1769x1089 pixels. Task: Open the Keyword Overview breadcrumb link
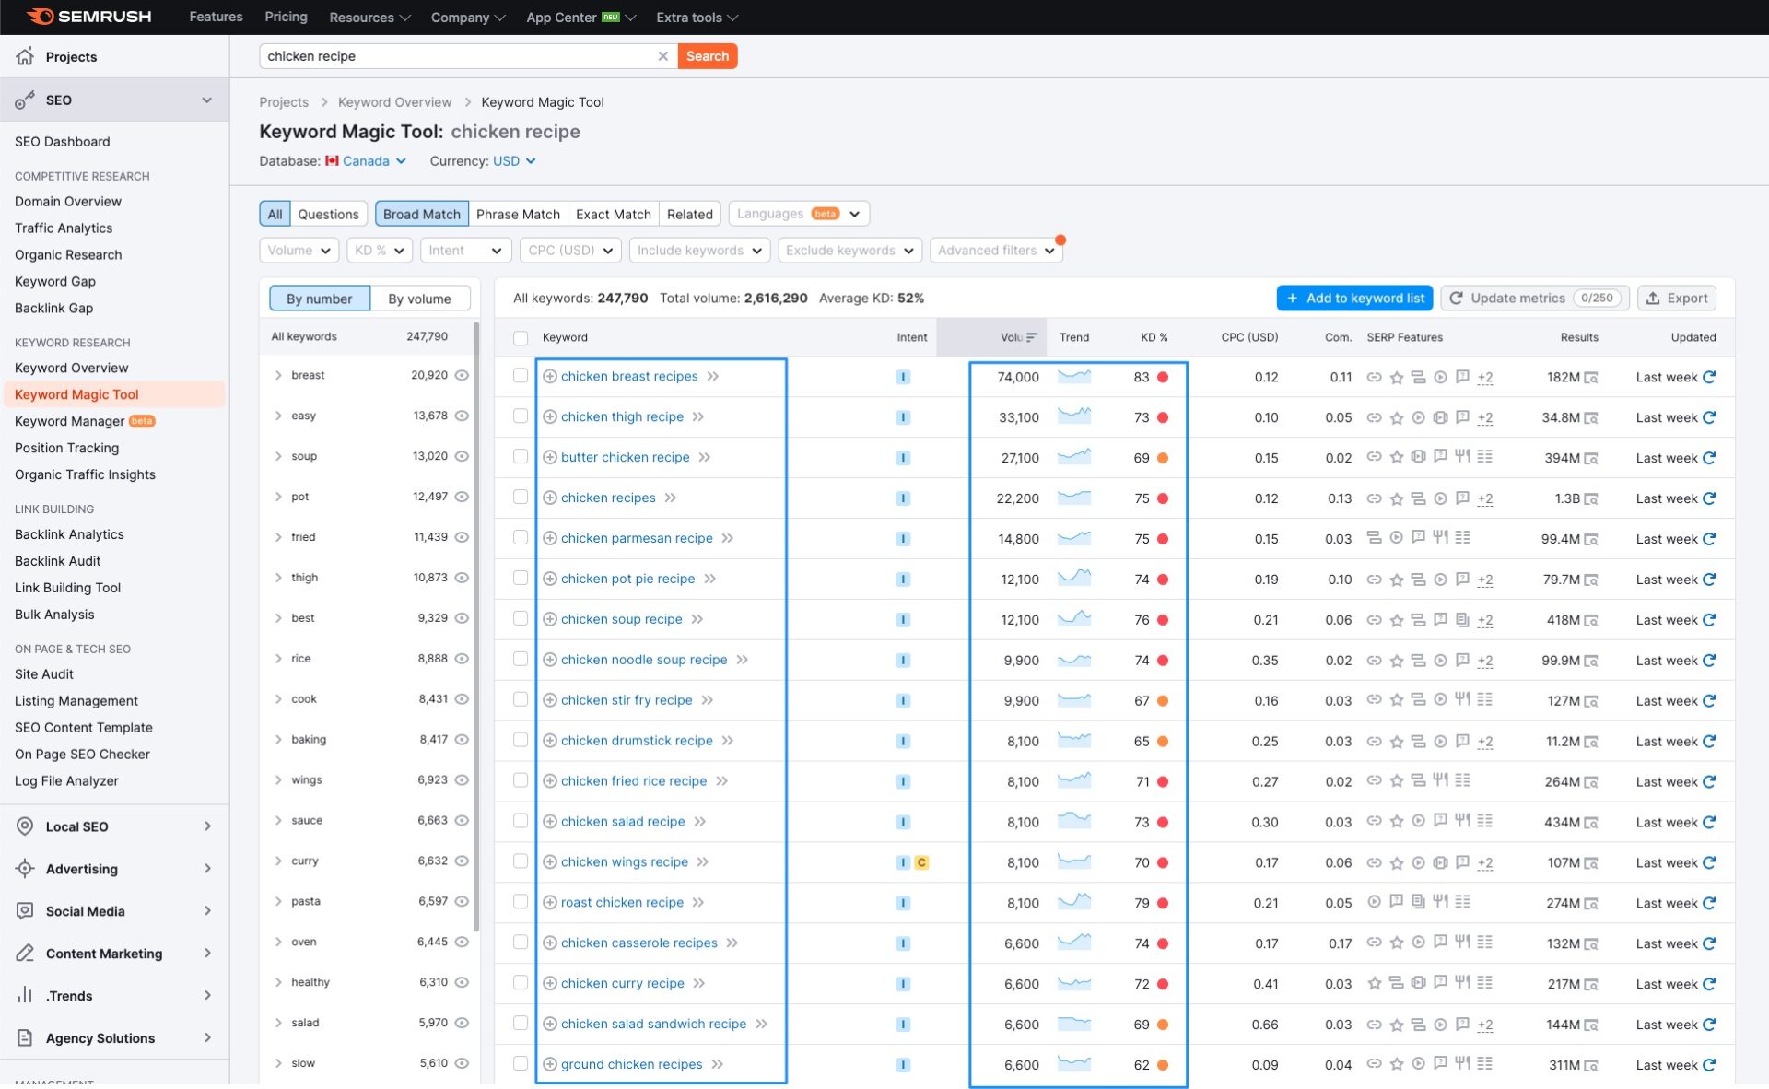coord(394,102)
